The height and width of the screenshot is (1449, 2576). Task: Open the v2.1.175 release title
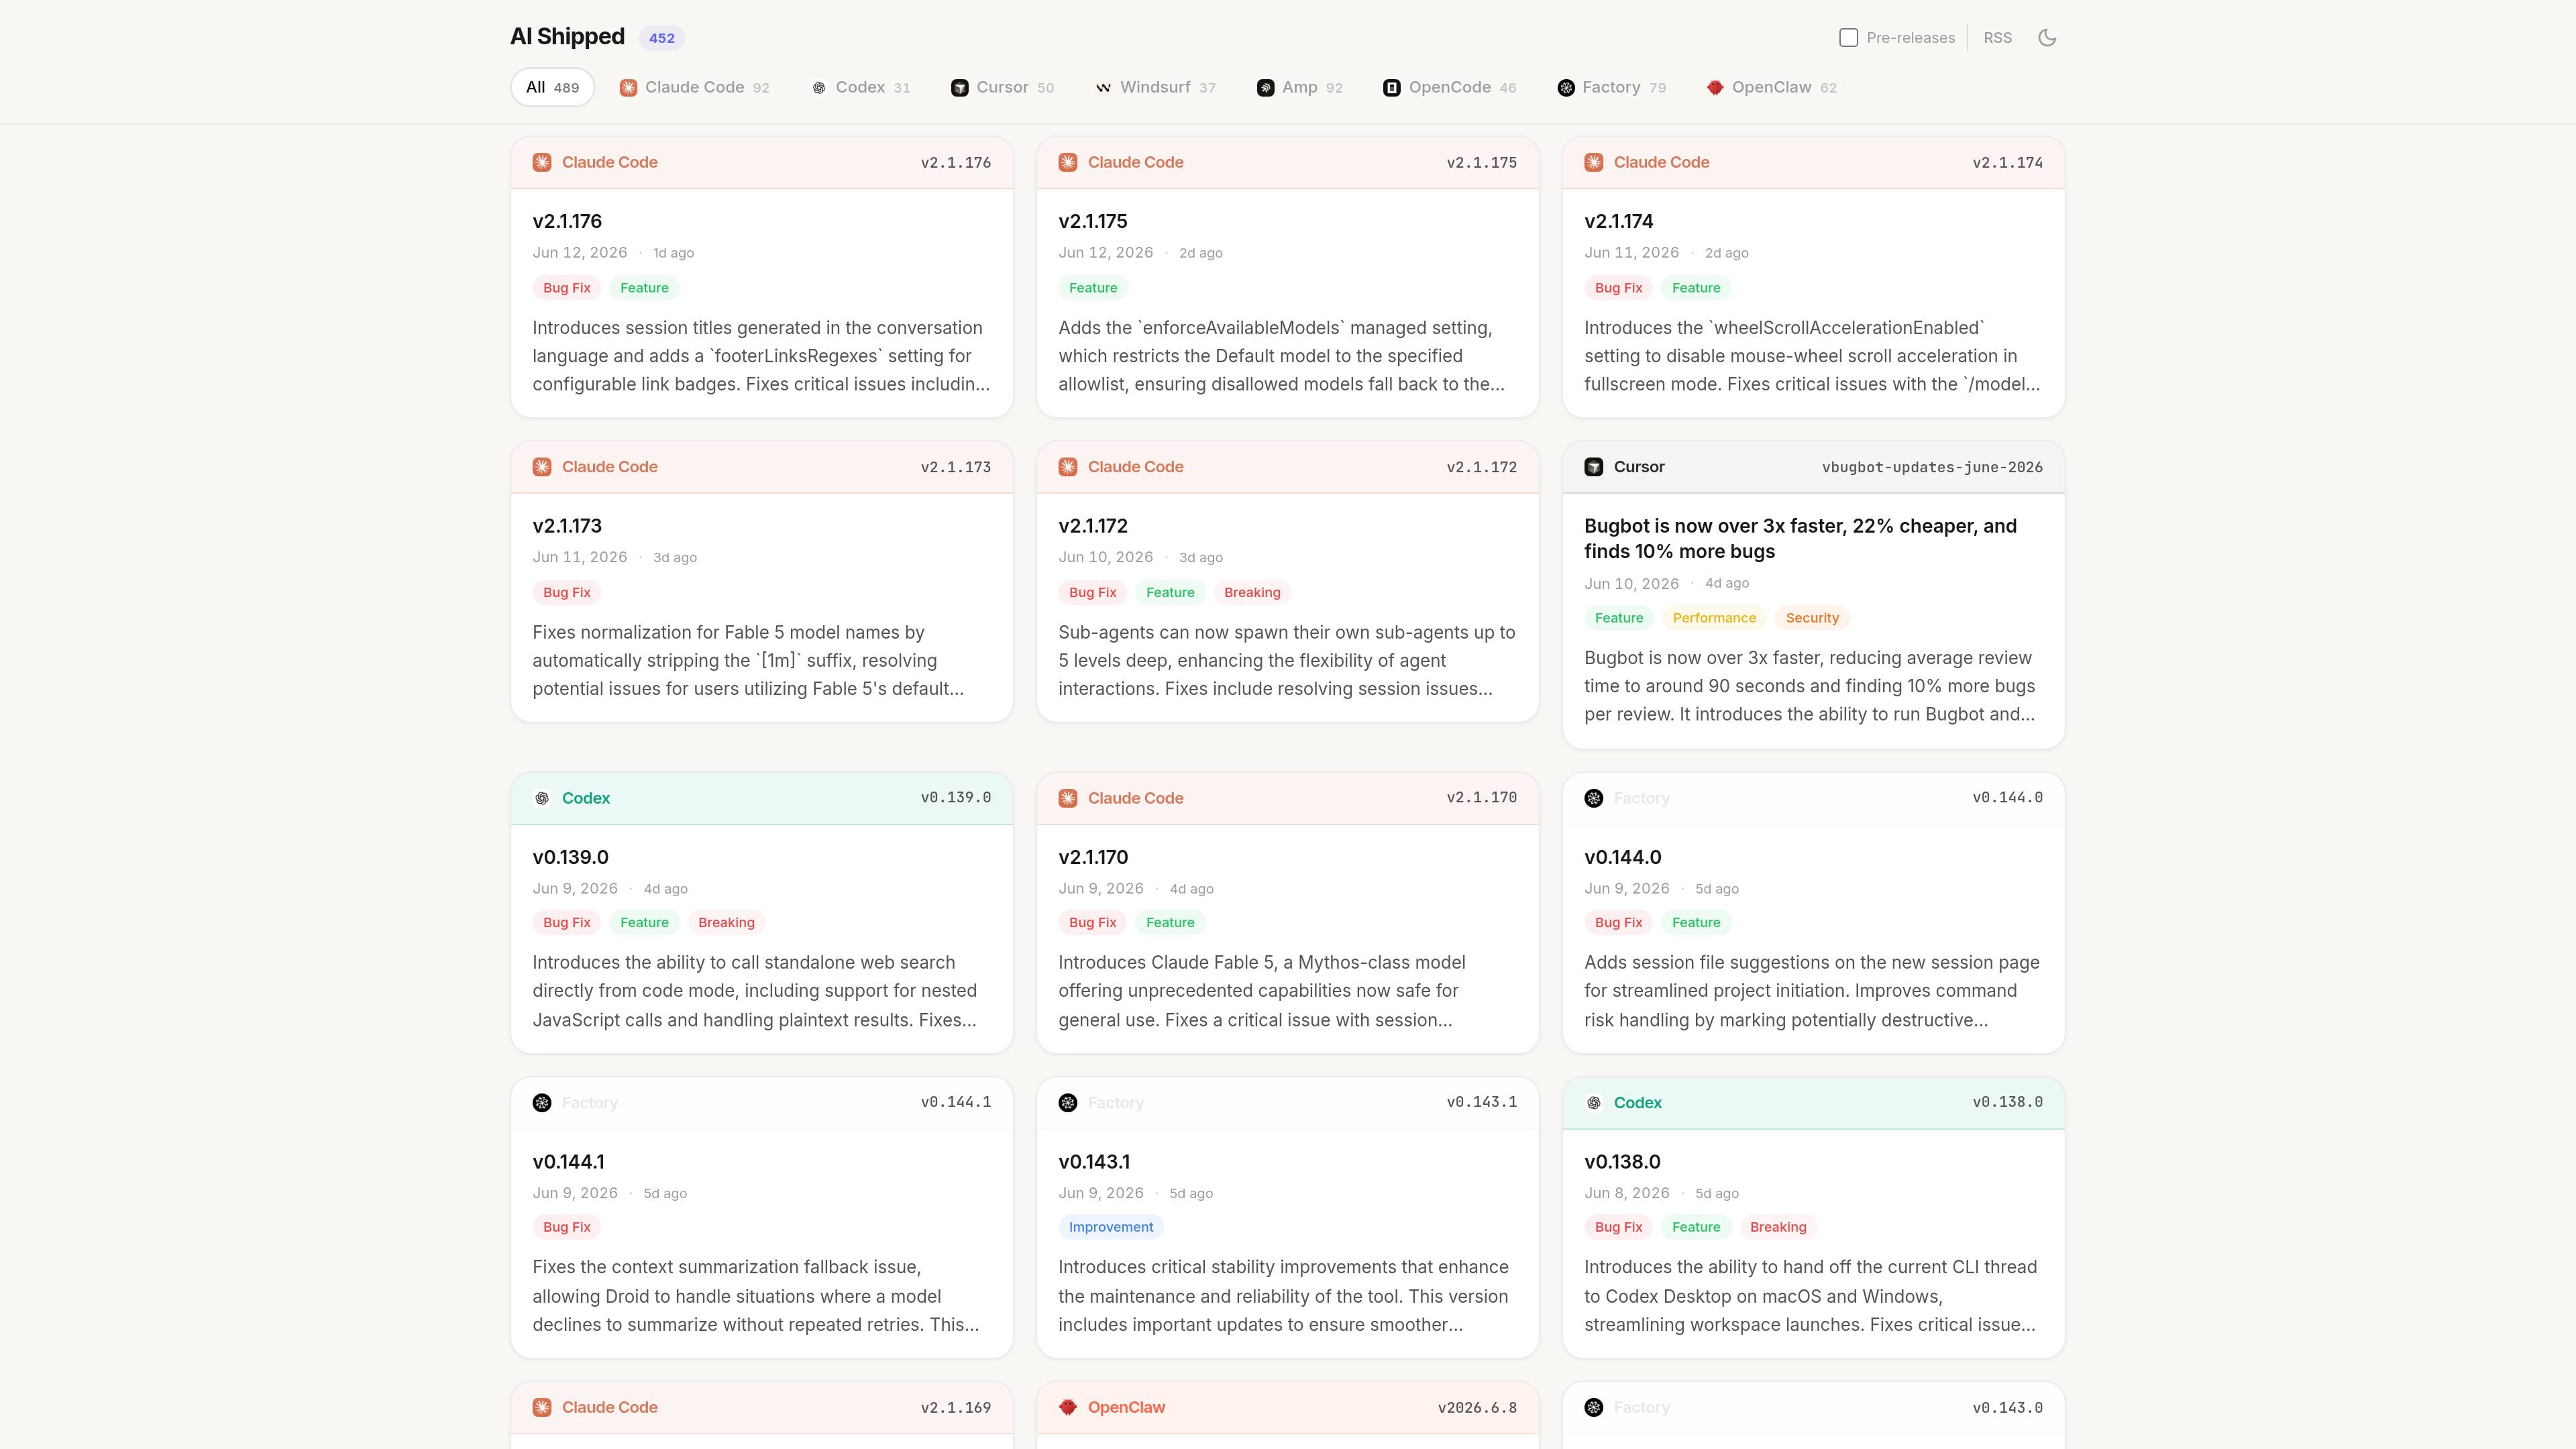point(1092,221)
